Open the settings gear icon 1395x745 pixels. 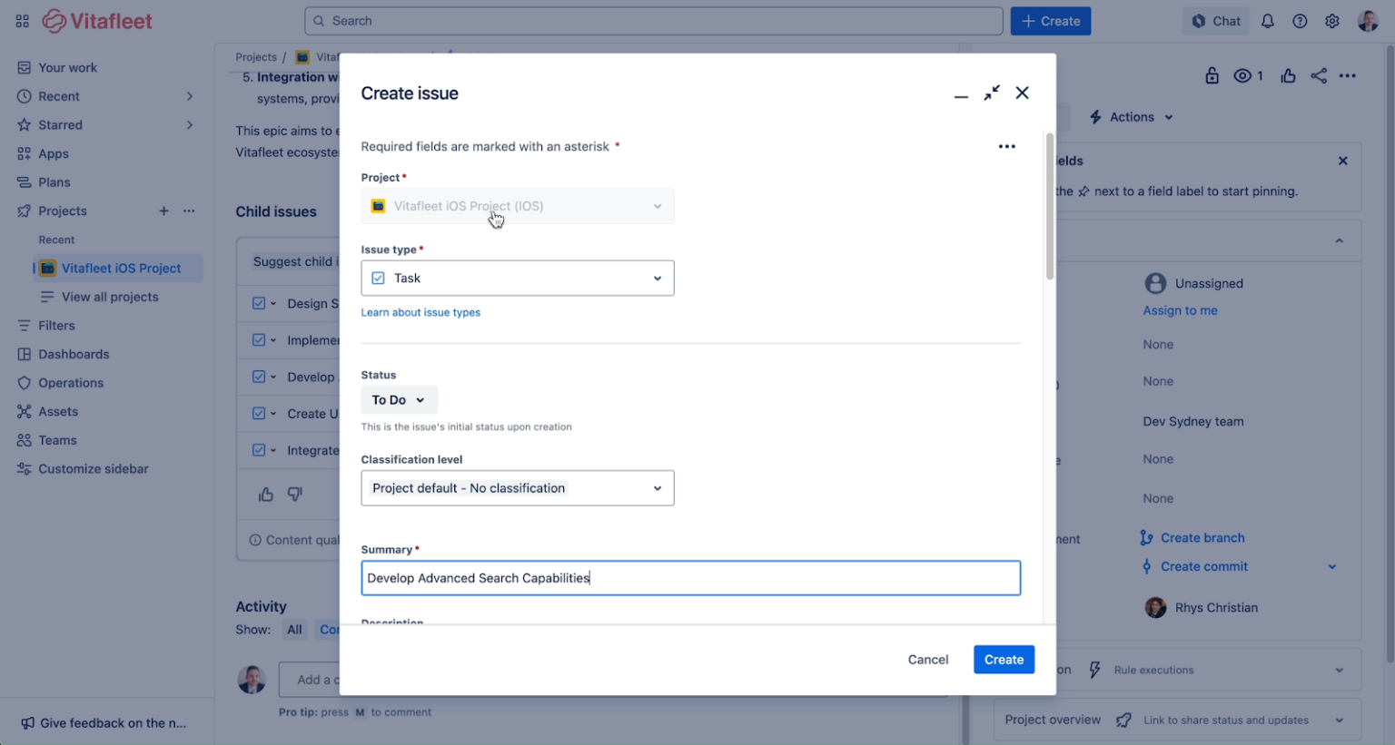[x=1332, y=21]
